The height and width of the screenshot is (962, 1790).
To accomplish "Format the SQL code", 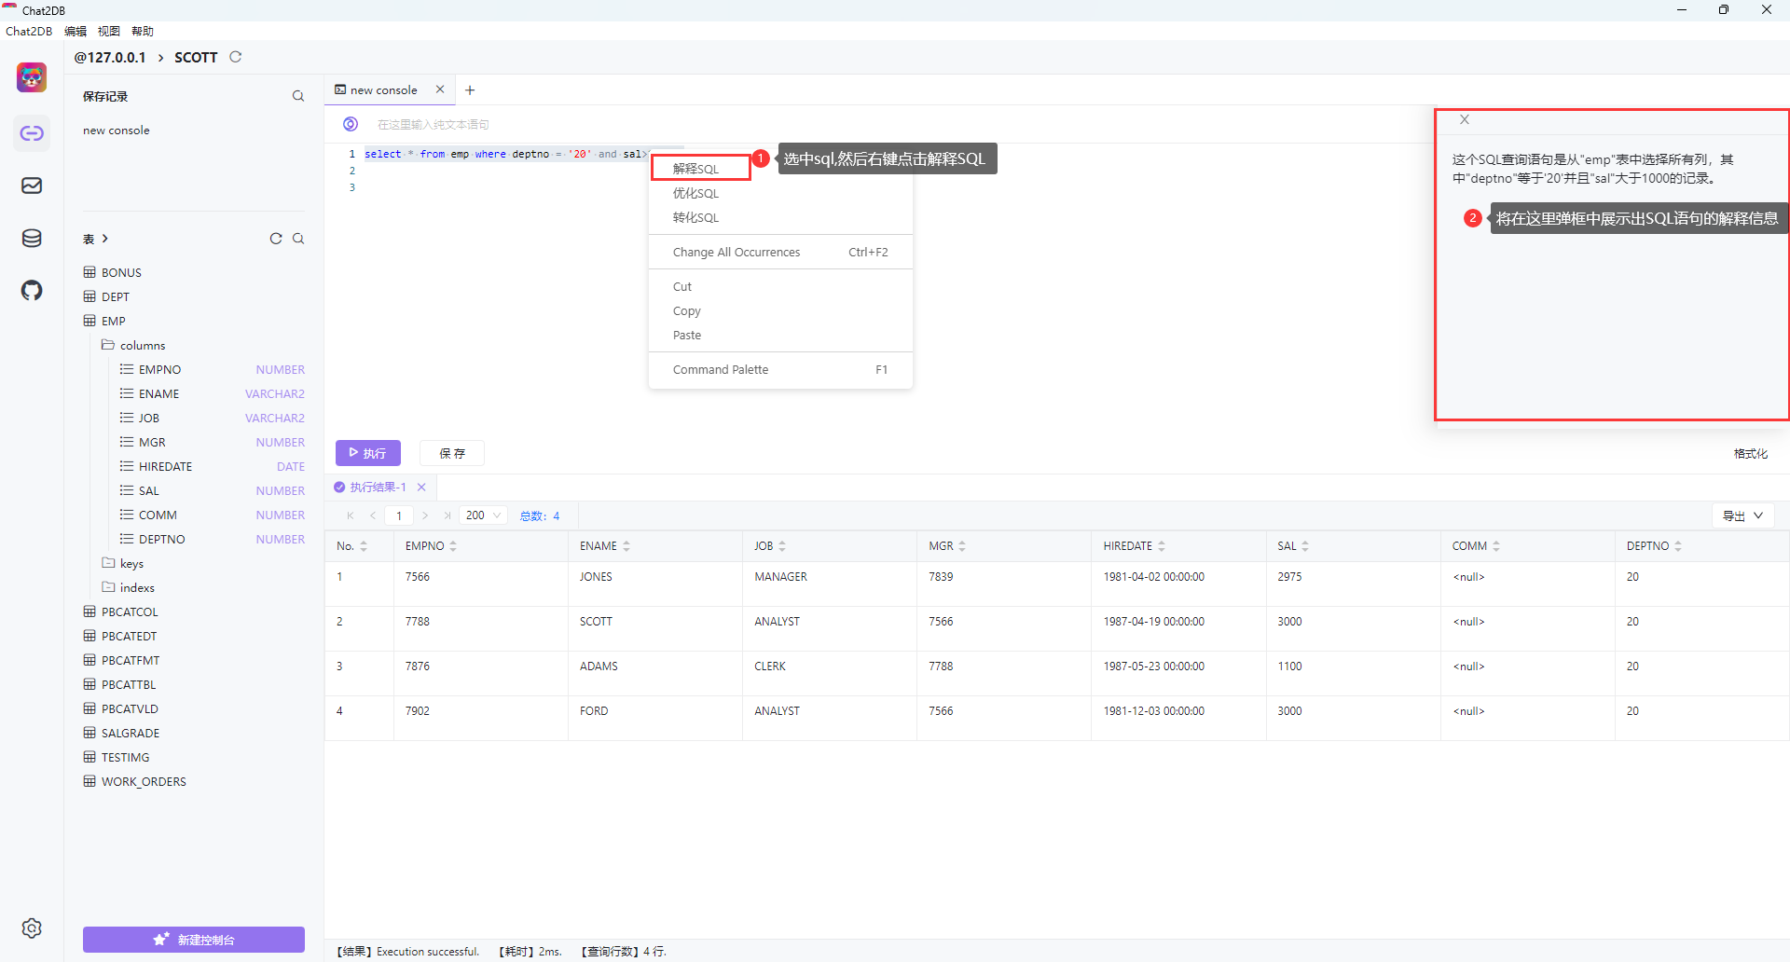I will (1750, 454).
